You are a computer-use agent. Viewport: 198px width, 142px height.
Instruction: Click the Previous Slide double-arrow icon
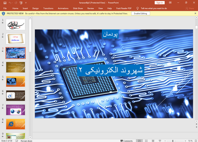196,124
